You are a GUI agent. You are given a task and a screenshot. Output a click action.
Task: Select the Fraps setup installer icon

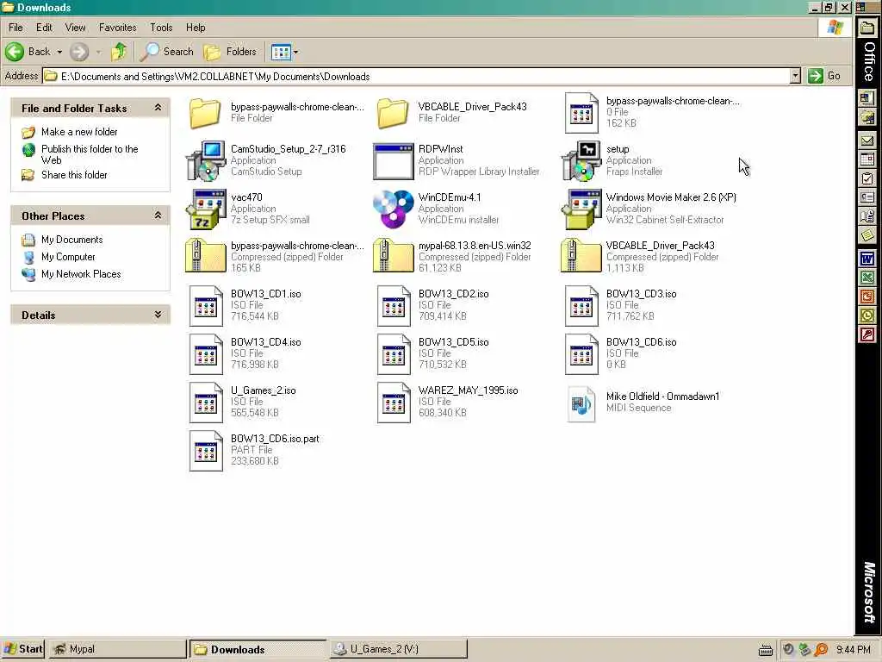(x=581, y=161)
